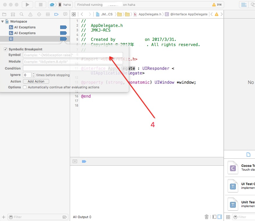Image resolution: width=255 pixels, height=221 pixels.
Task: Open the Symbol navigator
Action: click(x=13, y=14)
